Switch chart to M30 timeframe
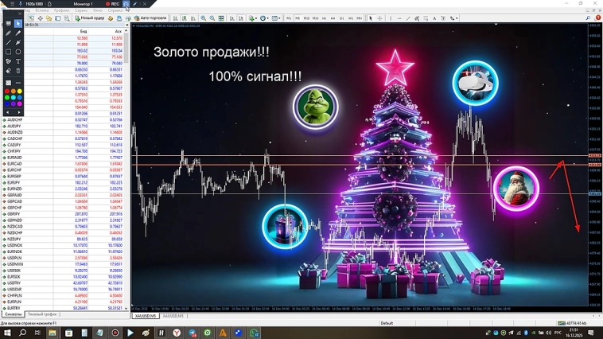Screen dimensions: 603x339 coord(315,18)
